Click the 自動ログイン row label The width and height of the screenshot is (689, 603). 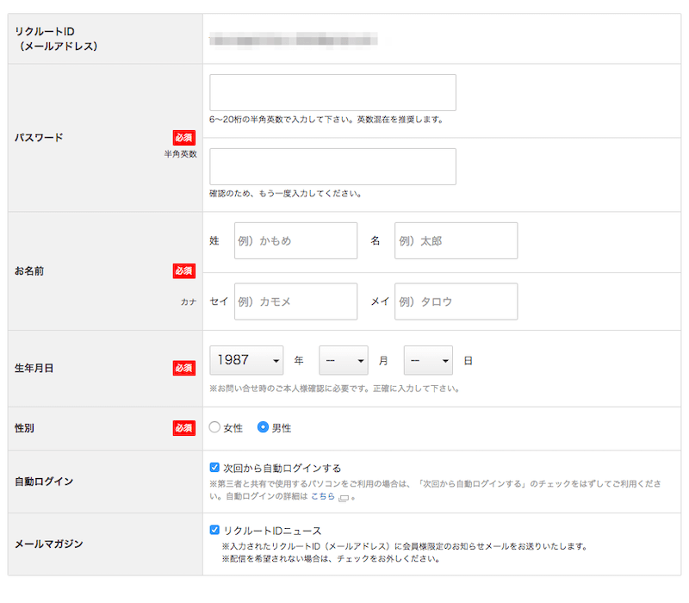coord(44,482)
